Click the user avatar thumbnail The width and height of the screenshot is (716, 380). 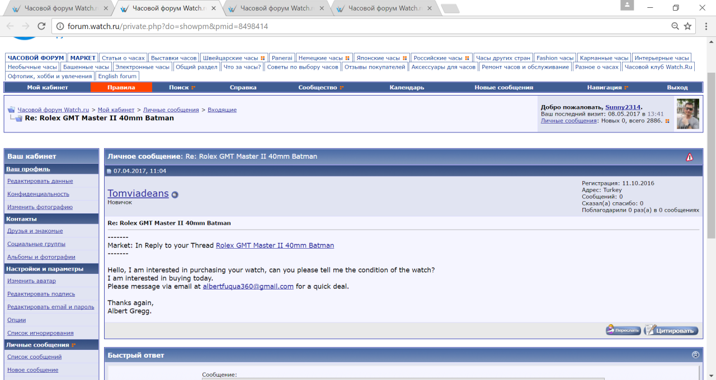point(688,114)
